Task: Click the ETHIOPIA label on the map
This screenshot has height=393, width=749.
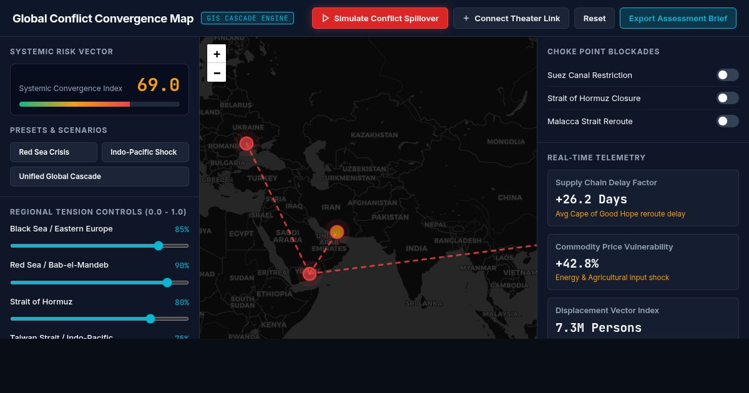Action: tap(275, 293)
